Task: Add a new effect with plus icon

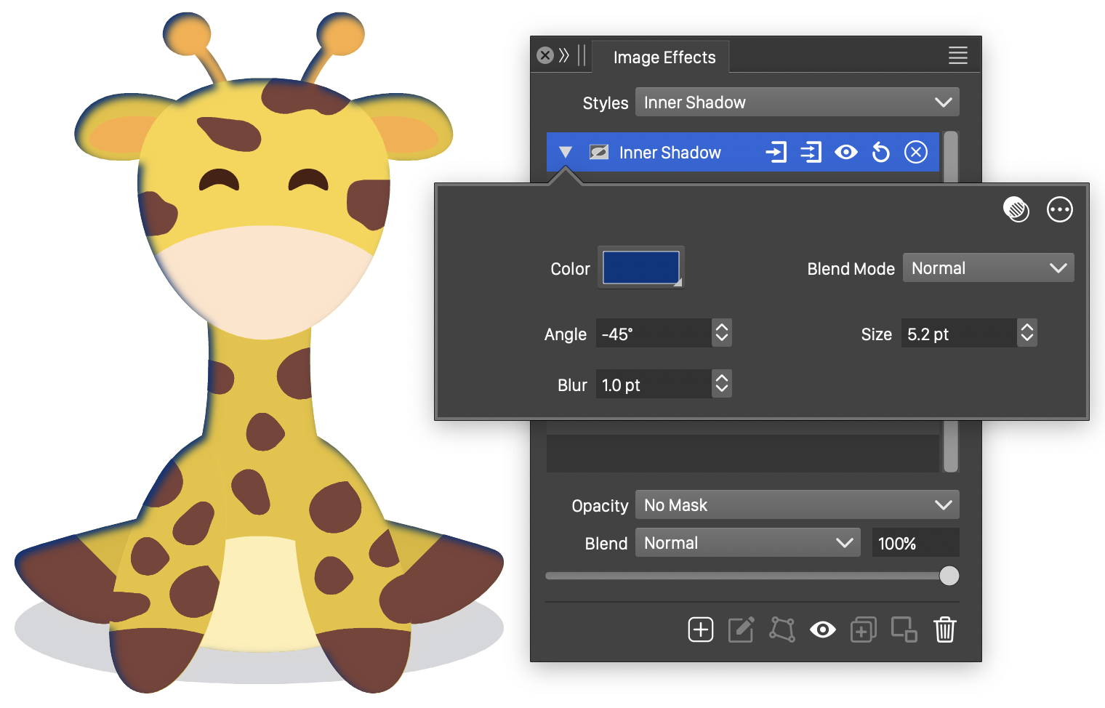Action: (701, 629)
